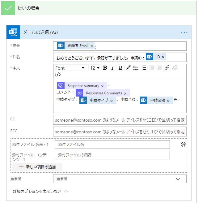This screenshot has height=203, width=198.
Task: Remove the Responses Comments token
Action: 125,93
